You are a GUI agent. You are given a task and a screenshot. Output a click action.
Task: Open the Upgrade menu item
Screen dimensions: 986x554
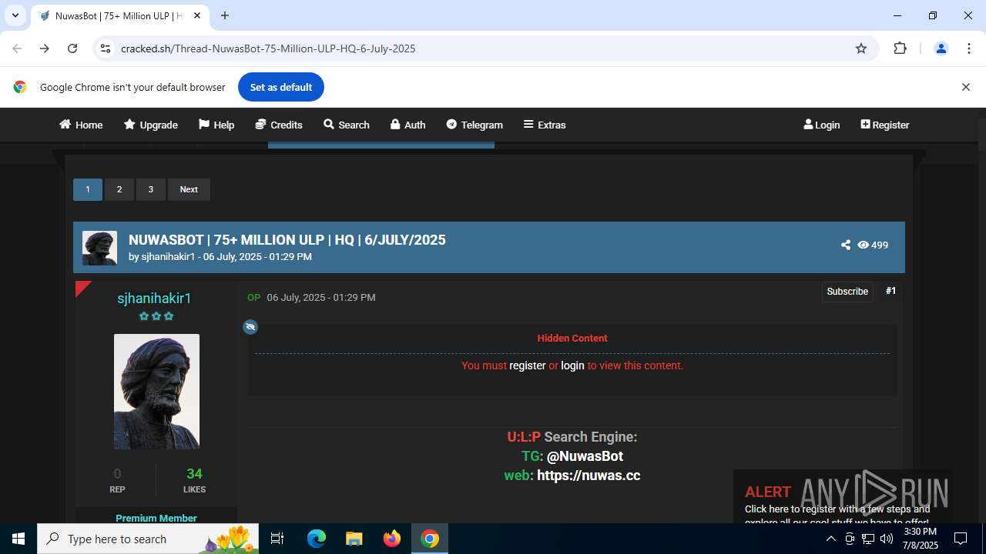click(x=151, y=125)
